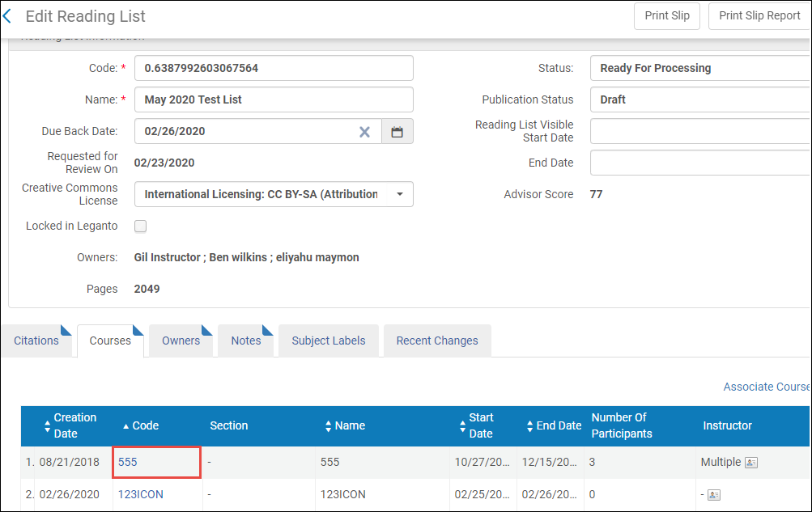The width and height of the screenshot is (812, 512).
Task: Sort courses by Creation Date
Action: (70, 425)
